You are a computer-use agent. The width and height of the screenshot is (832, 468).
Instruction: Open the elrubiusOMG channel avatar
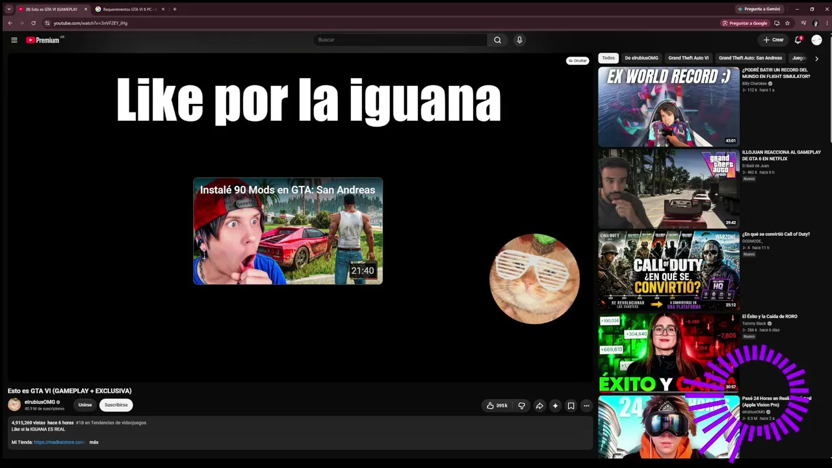14,405
